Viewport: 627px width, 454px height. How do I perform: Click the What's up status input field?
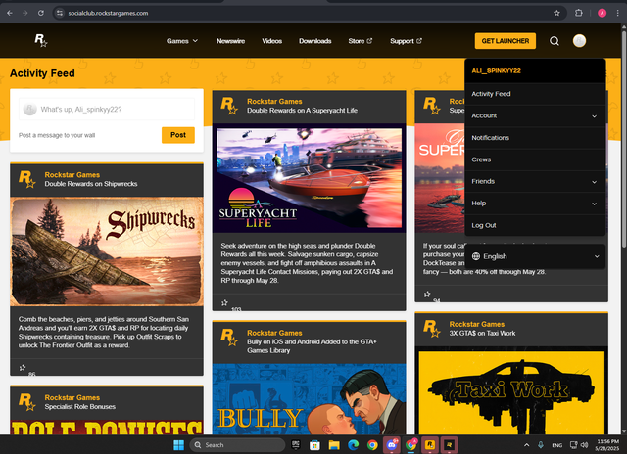pyautogui.click(x=107, y=109)
